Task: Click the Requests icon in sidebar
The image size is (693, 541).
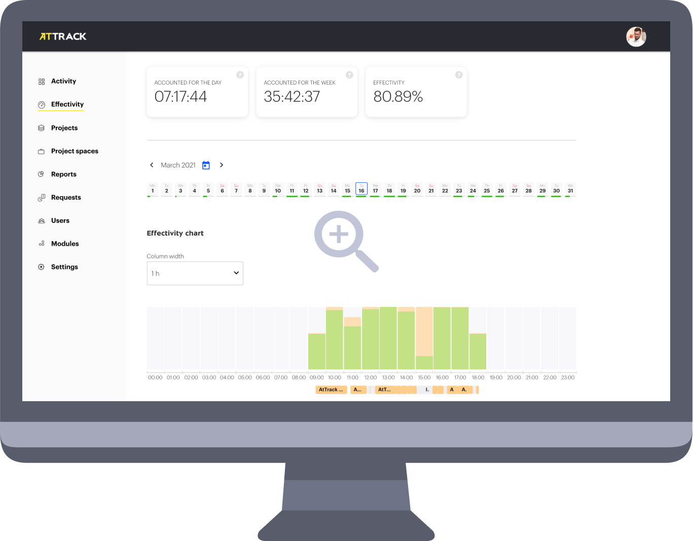Action: pos(42,198)
